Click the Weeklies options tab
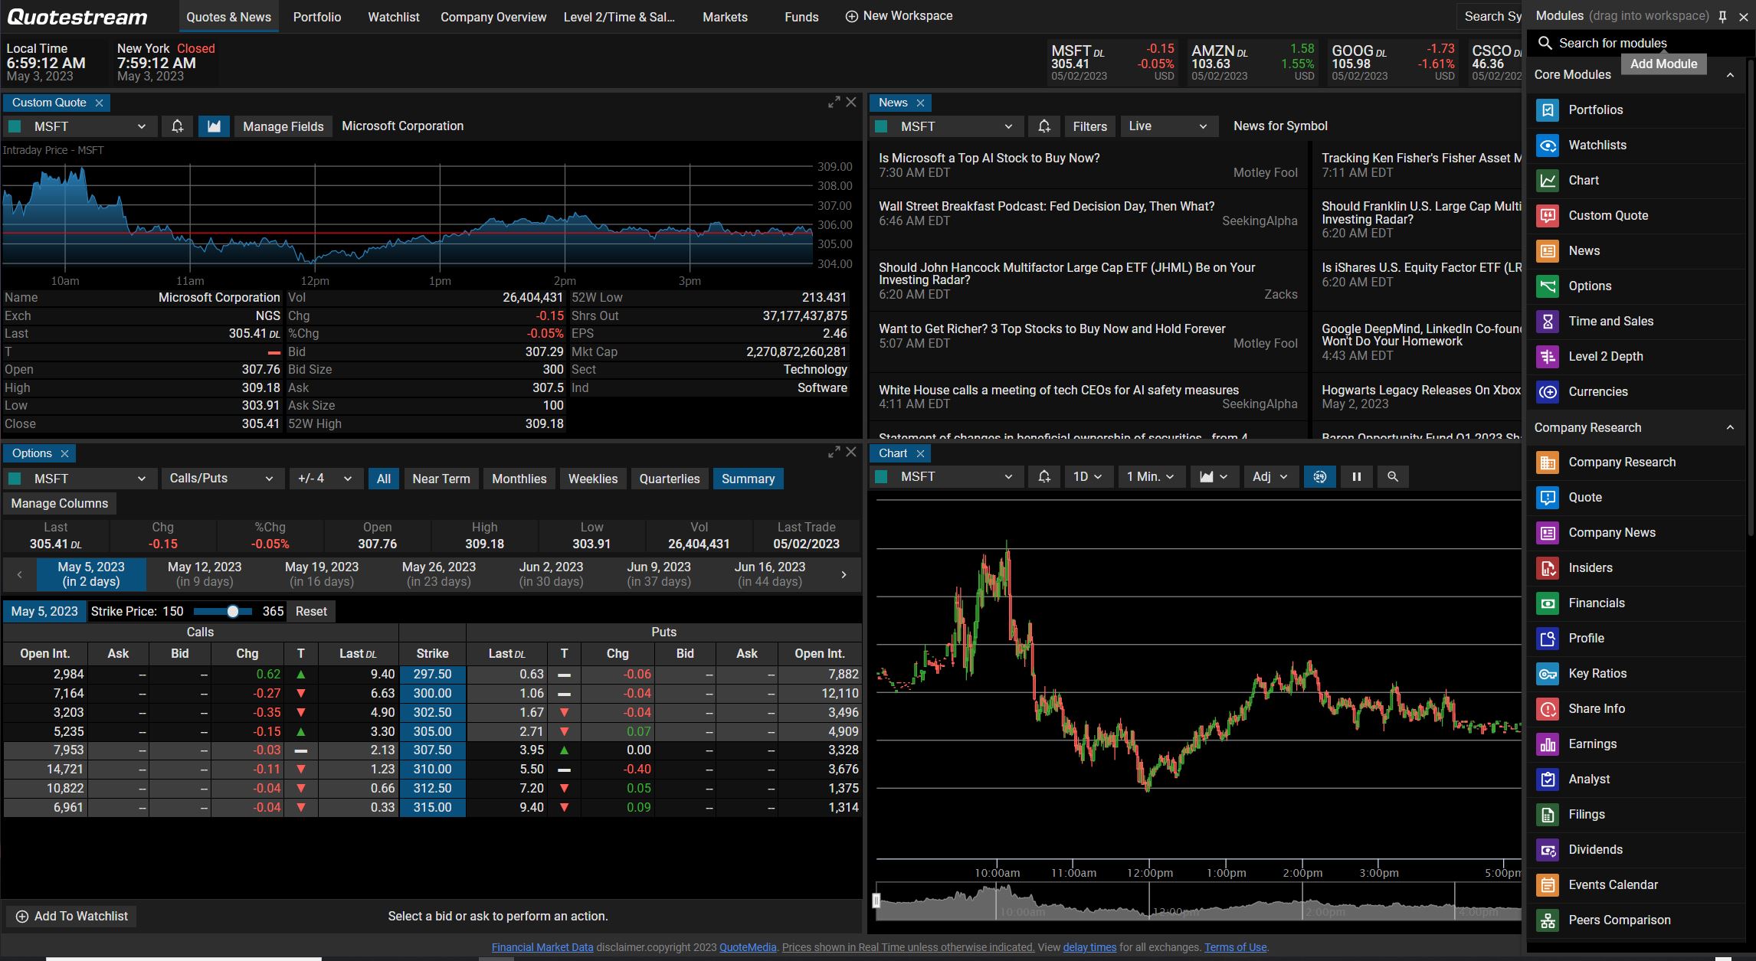Screen dimensions: 1756x961 click(593, 478)
